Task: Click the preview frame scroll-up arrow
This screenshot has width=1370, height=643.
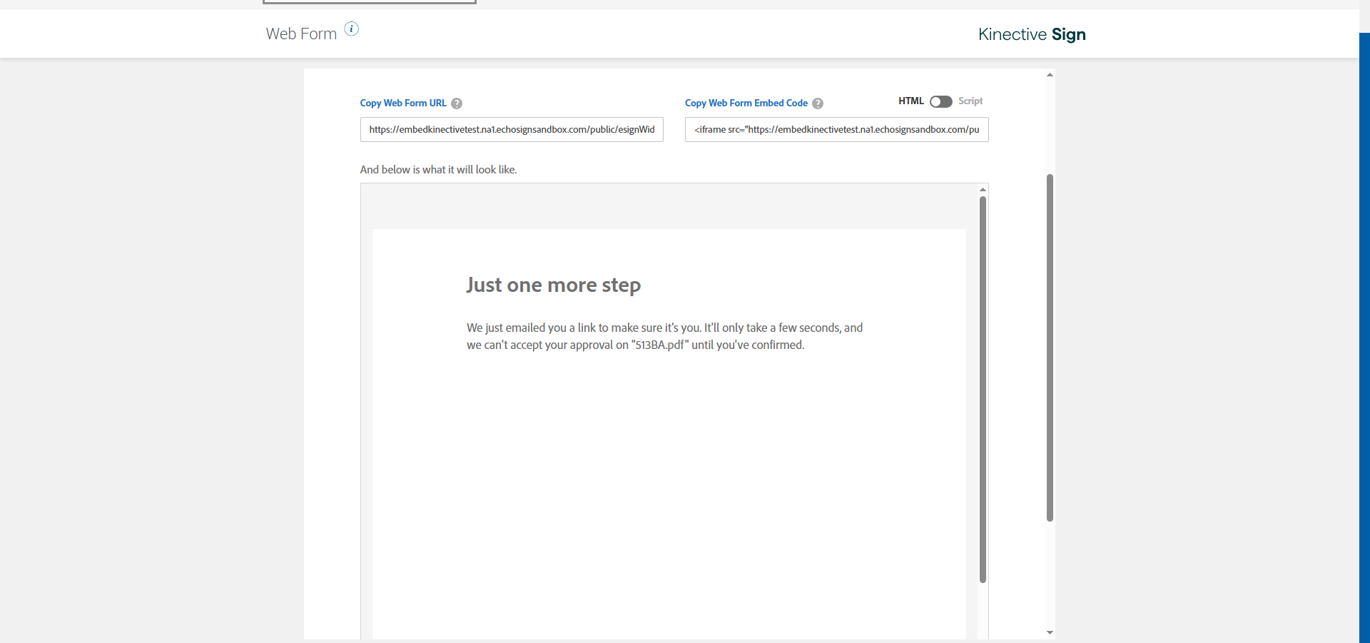Action: pos(983,189)
